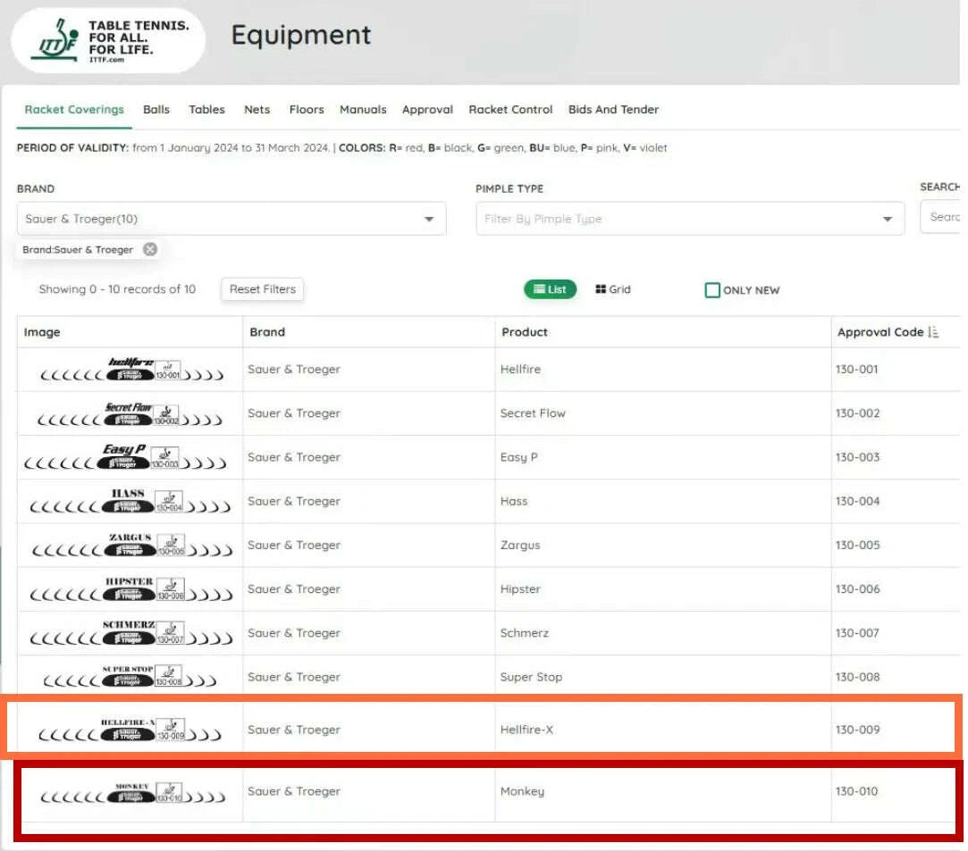Open the Bids And Tender tab

tap(613, 110)
